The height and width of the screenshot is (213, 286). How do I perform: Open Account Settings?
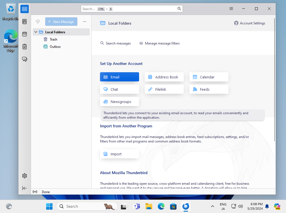pos(250,23)
